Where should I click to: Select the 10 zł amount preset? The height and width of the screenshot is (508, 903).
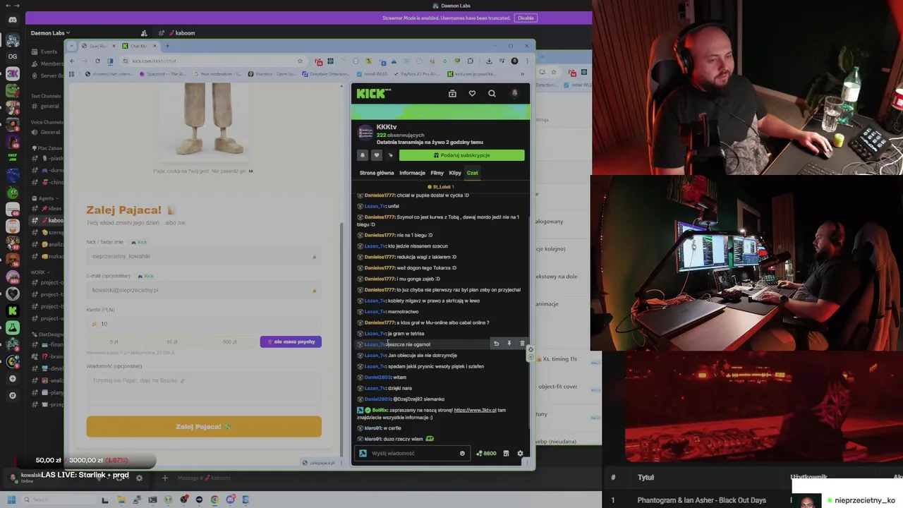click(171, 341)
